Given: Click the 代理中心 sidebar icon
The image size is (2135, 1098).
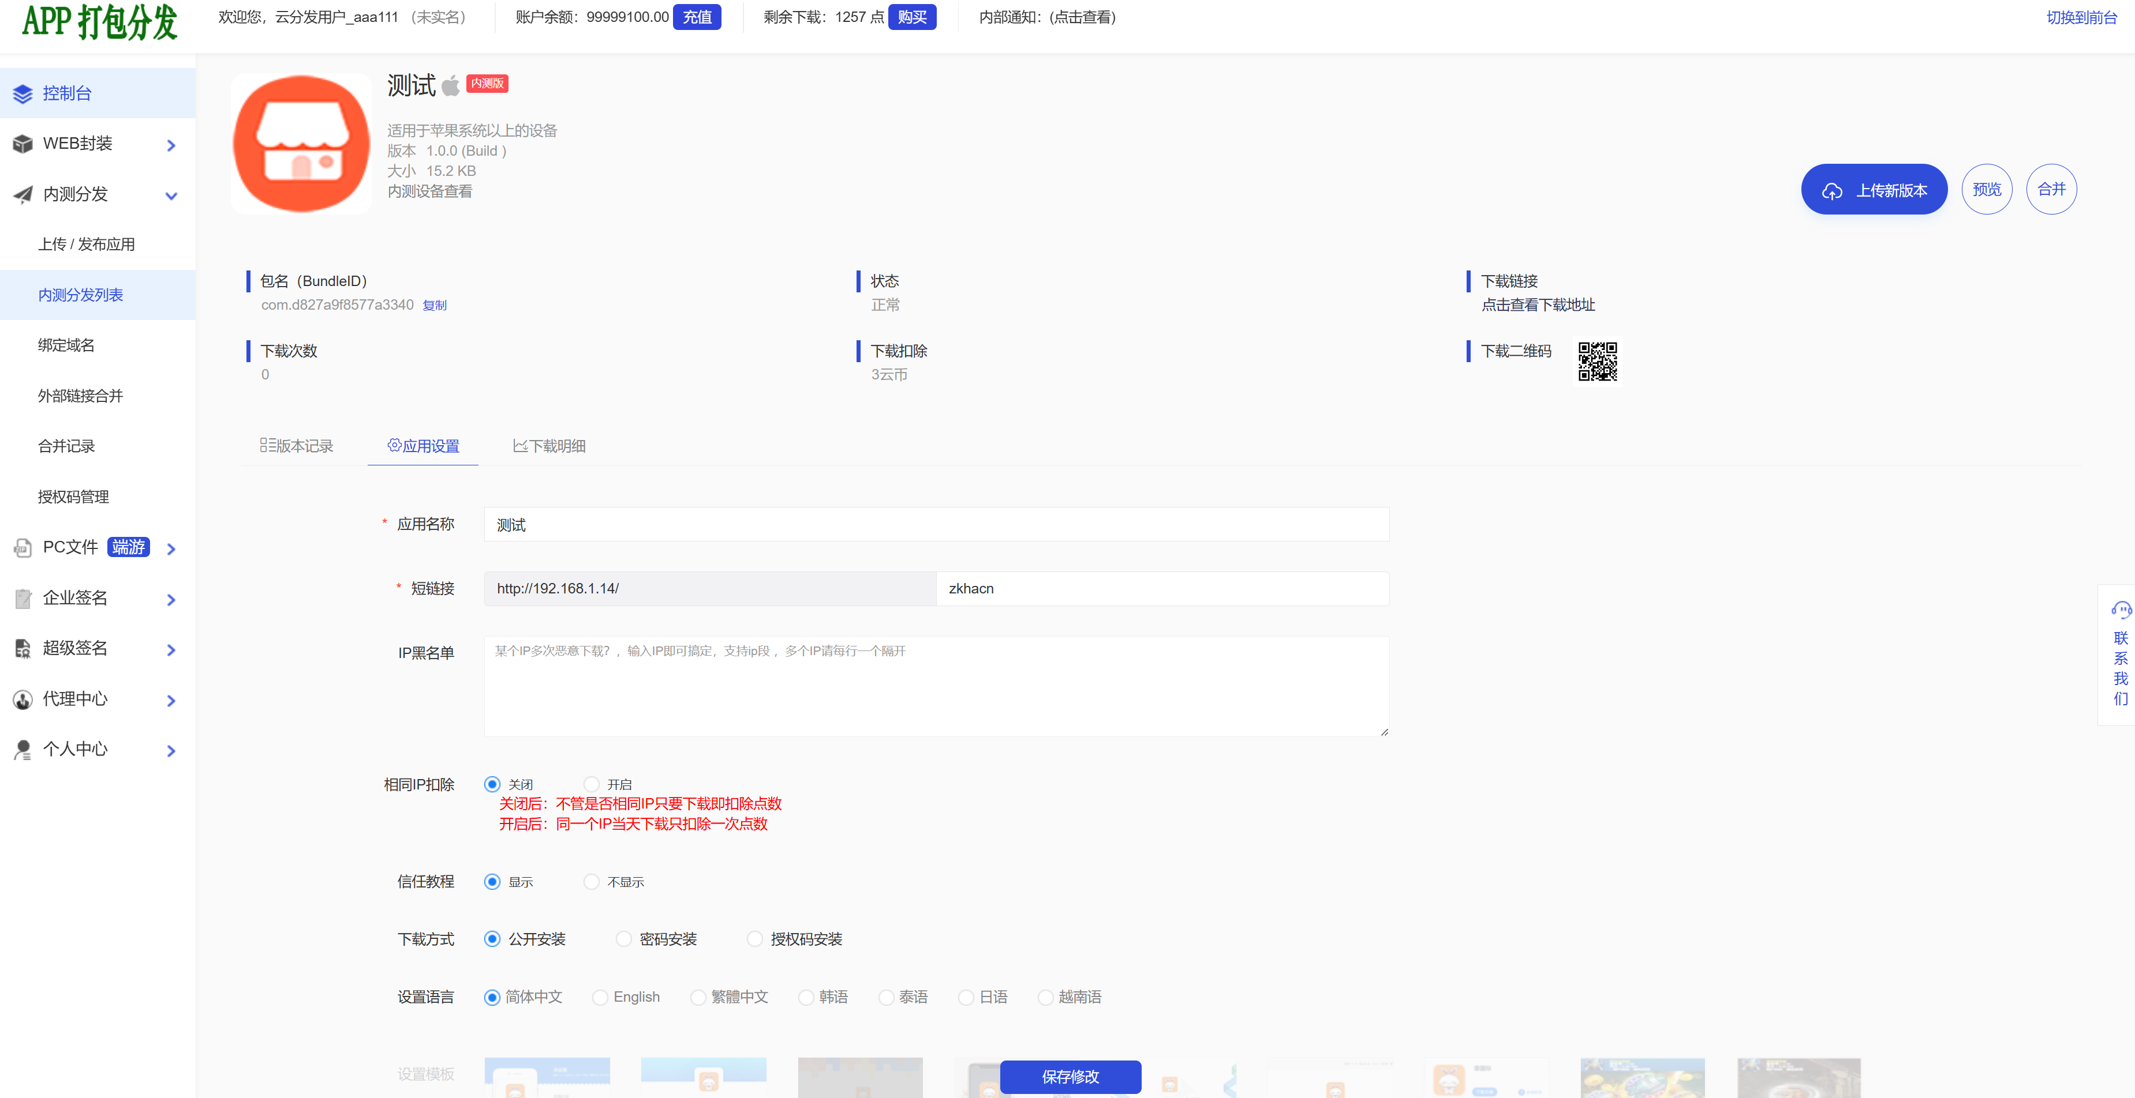Looking at the screenshot, I should coord(23,699).
